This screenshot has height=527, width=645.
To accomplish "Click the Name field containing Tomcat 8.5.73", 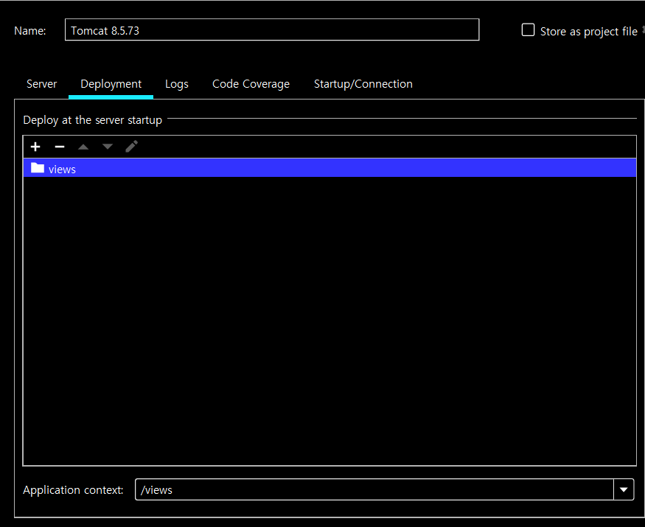I will (272, 29).
